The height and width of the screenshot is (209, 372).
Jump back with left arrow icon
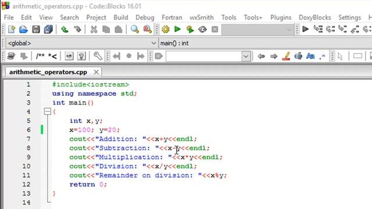(261, 56)
